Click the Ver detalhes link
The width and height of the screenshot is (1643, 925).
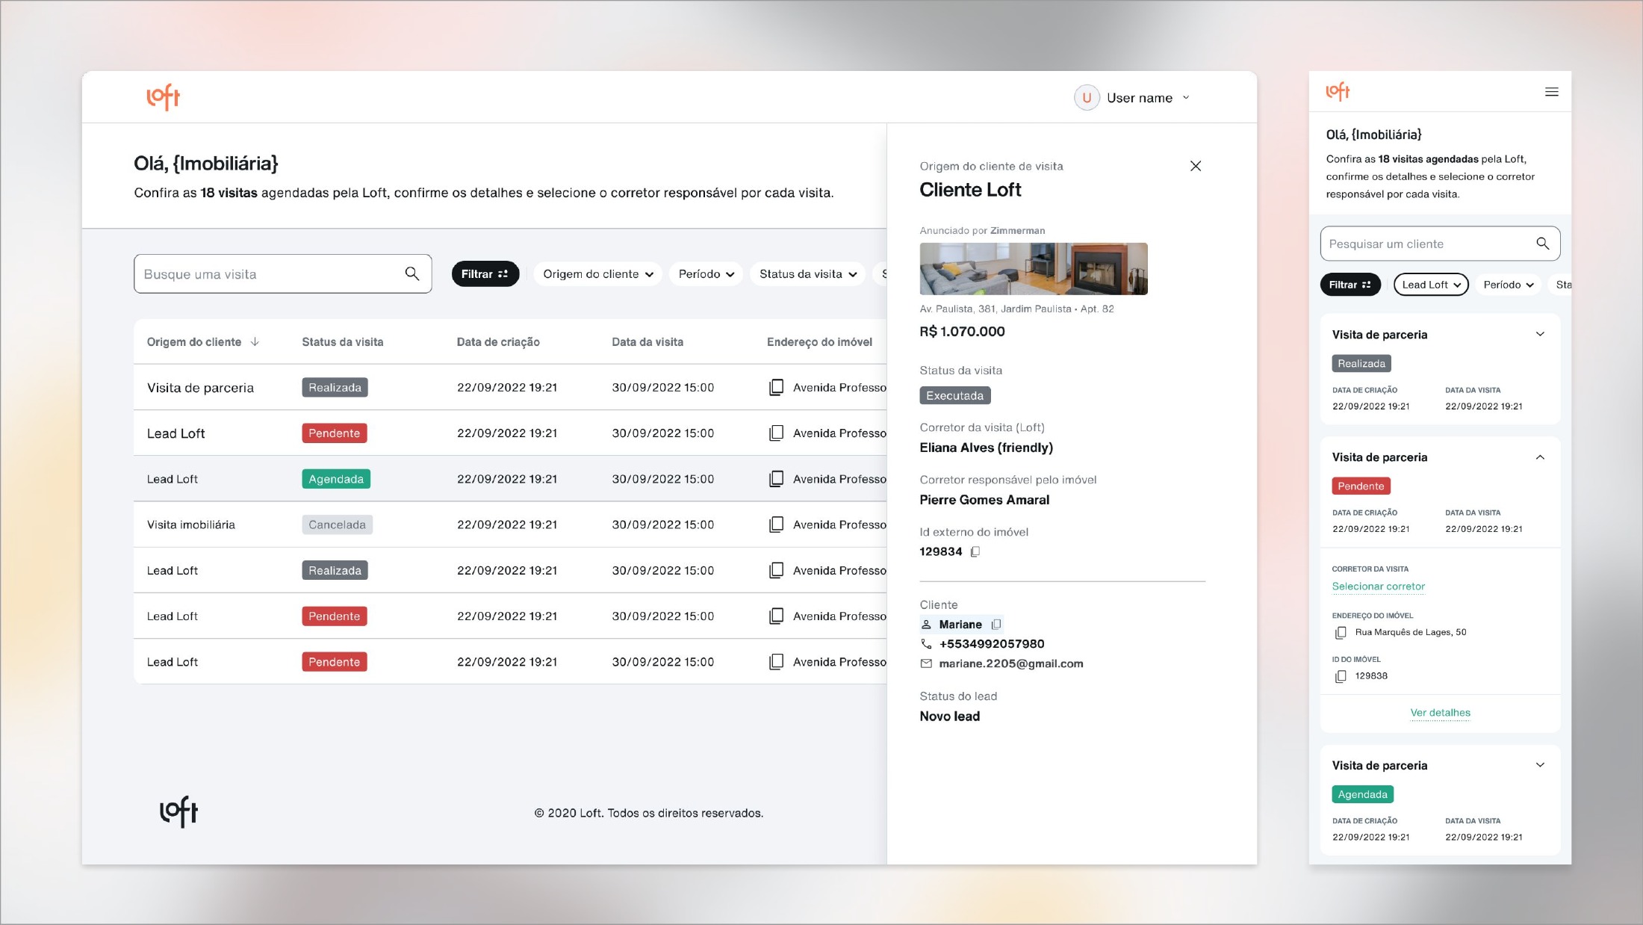1440,713
